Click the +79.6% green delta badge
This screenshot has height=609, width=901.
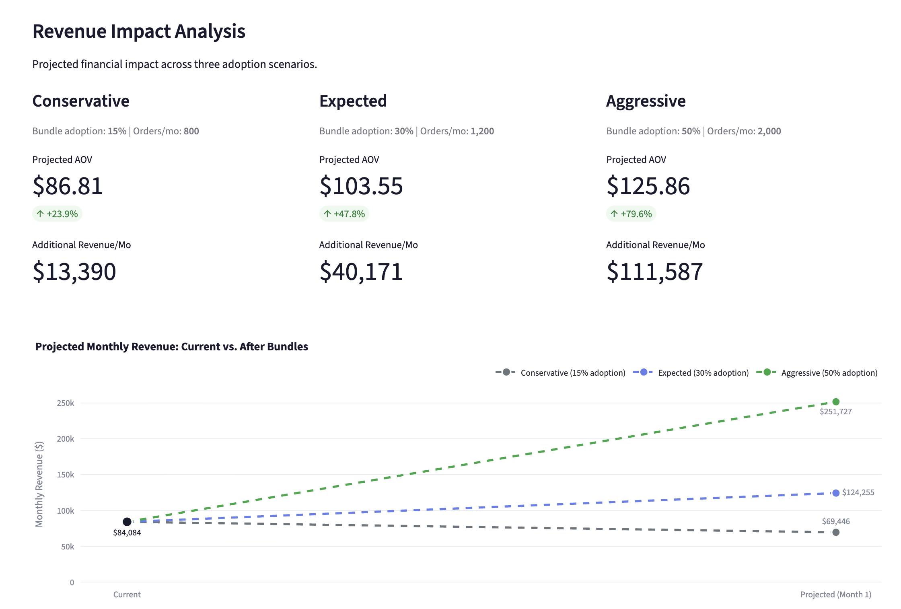pyautogui.click(x=631, y=214)
